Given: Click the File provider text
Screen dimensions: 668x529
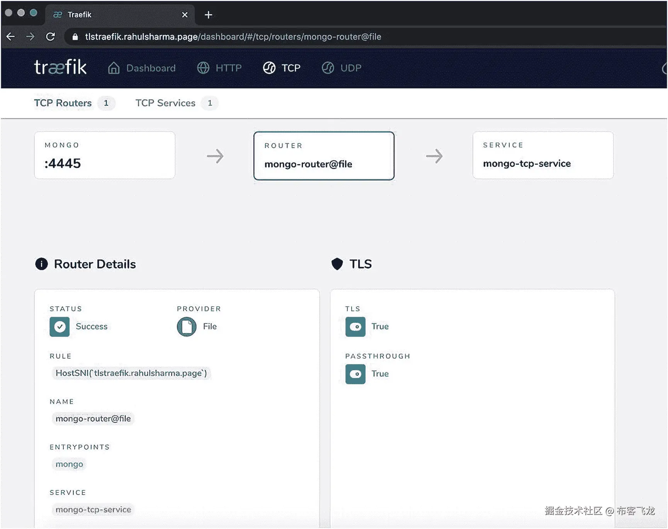Looking at the screenshot, I should click(x=210, y=327).
